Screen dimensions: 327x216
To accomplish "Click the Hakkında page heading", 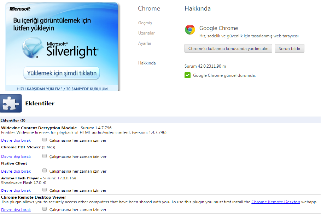I will click(x=198, y=8).
